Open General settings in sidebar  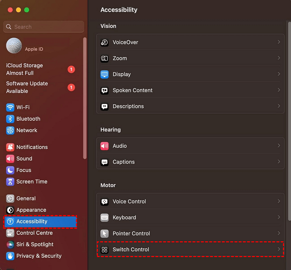(26, 198)
